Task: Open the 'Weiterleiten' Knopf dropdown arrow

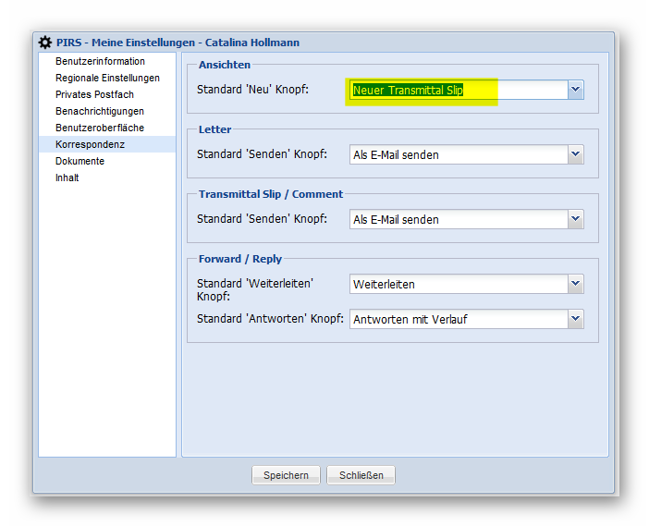Action: coord(575,284)
